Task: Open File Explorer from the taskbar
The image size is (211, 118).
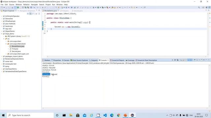Action: (x=71, y=115)
